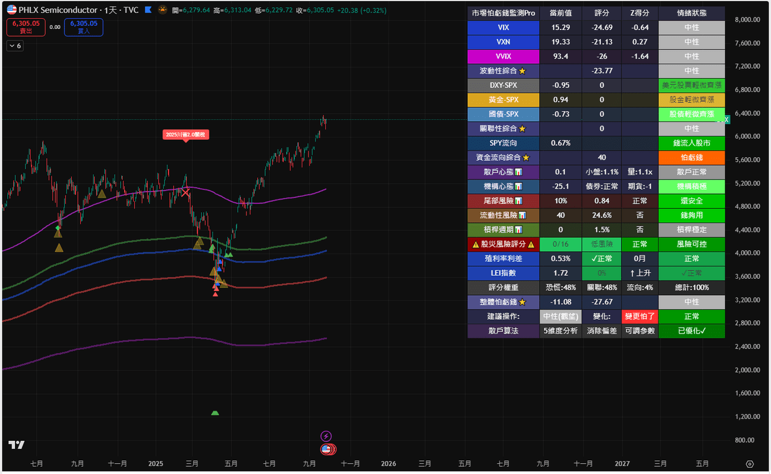Open the purple lightning bolt event icon
Viewport: 771px width, 474px height.
[x=326, y=436]
